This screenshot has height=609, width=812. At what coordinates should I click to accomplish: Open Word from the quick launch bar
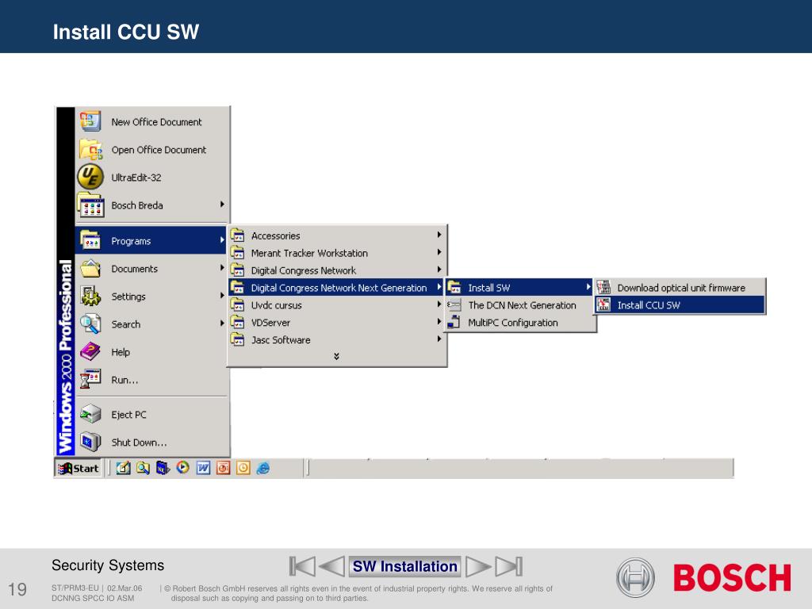click(203, 468)
